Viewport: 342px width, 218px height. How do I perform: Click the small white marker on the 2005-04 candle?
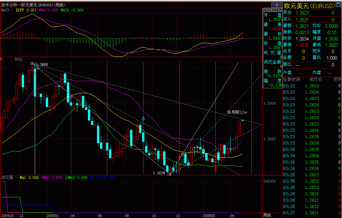pyautogui.click(x=71, y=97)
